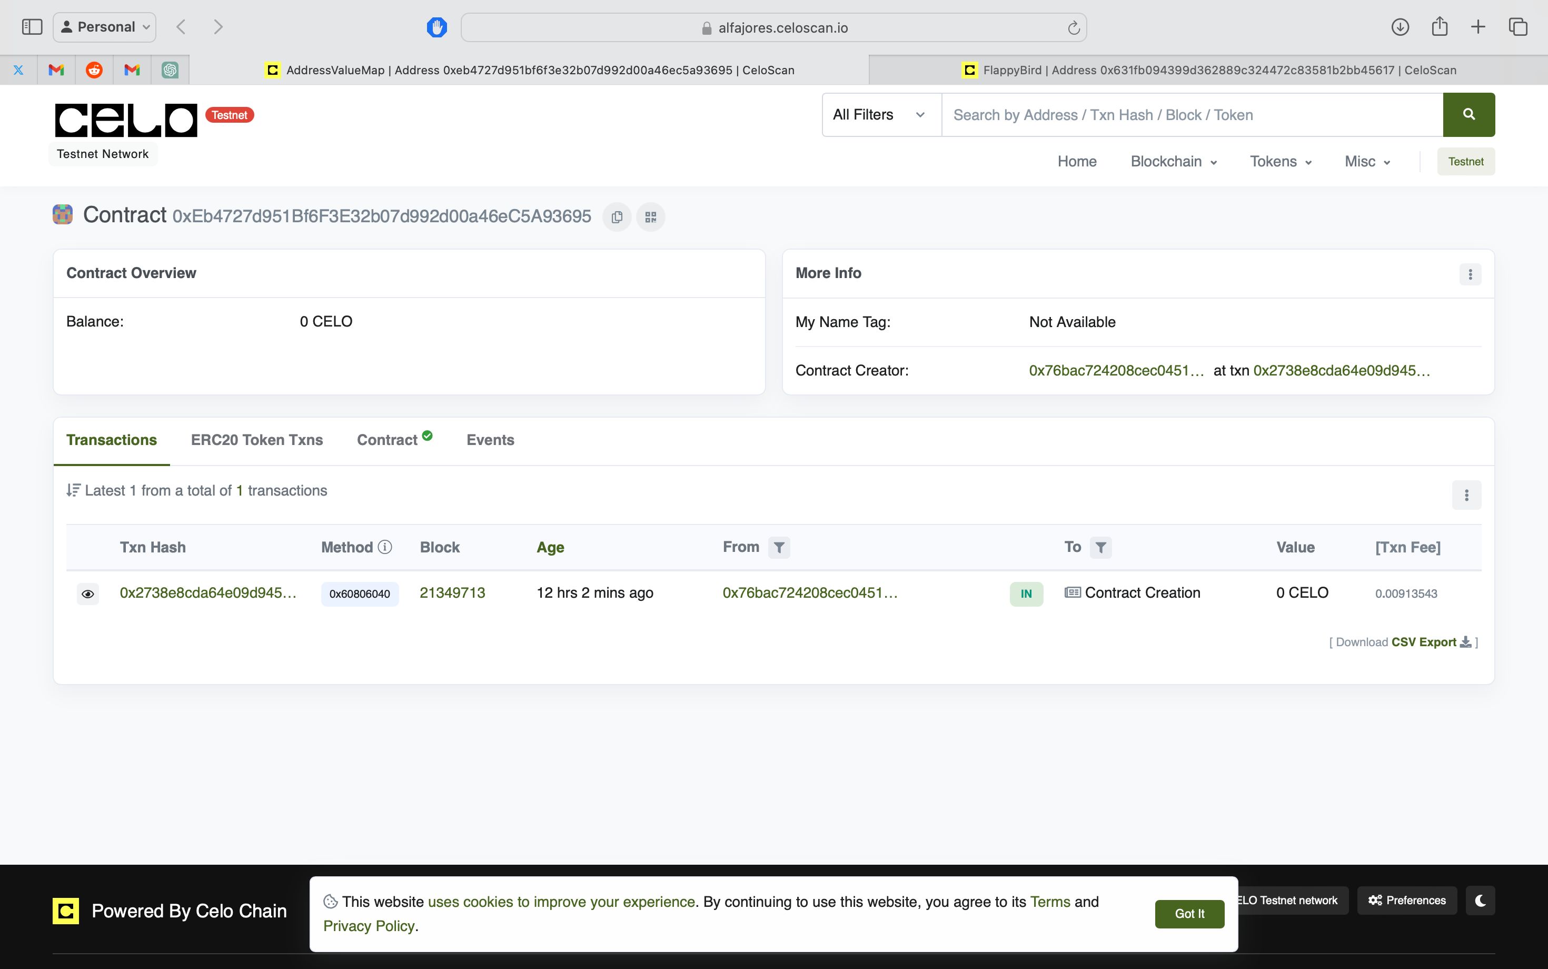1548x969 pixels.
Task: Select the ERC20 Token Txns tab
Action: tap(257, 440)
